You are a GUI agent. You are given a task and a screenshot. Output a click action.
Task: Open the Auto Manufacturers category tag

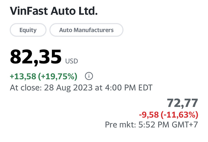86,30
